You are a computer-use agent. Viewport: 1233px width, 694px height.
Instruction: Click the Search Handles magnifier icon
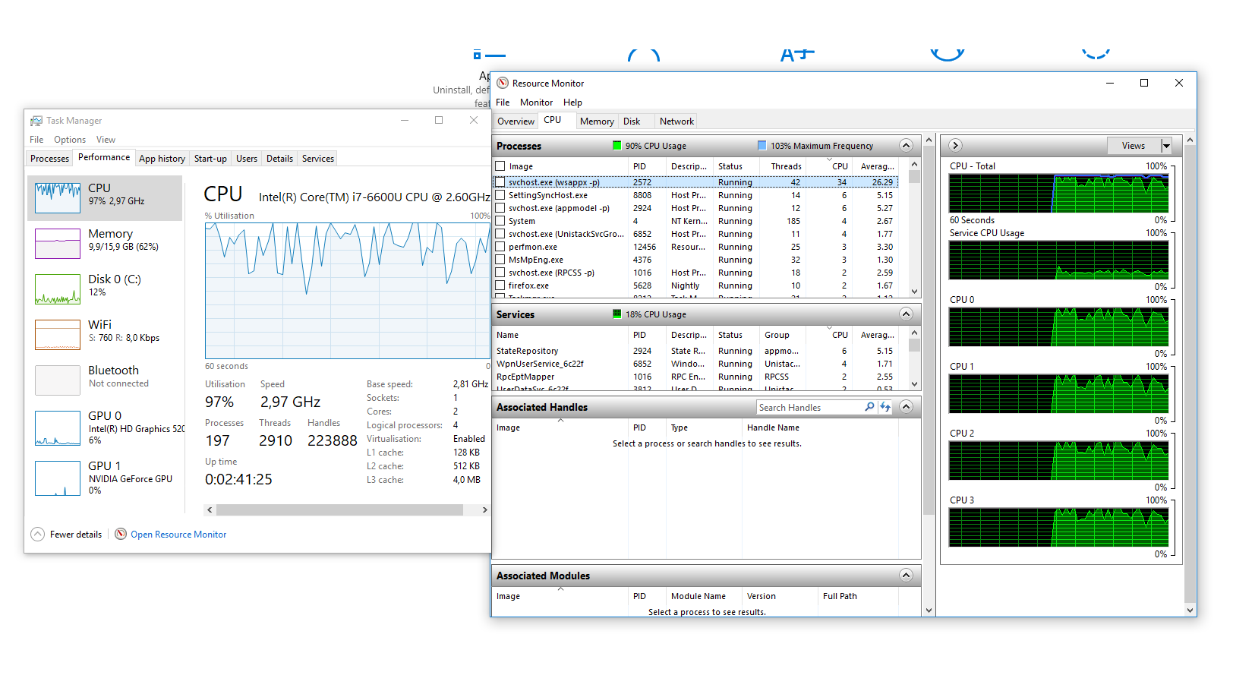869,407
